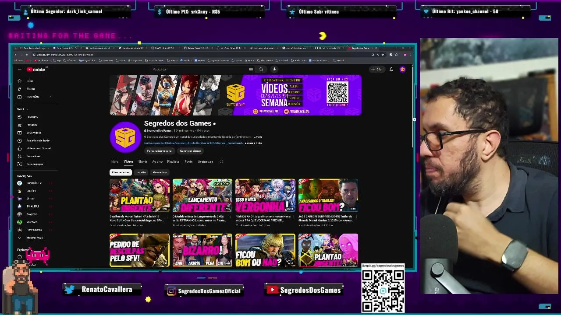Select the Mais recentes filter chip

[121, 172]
